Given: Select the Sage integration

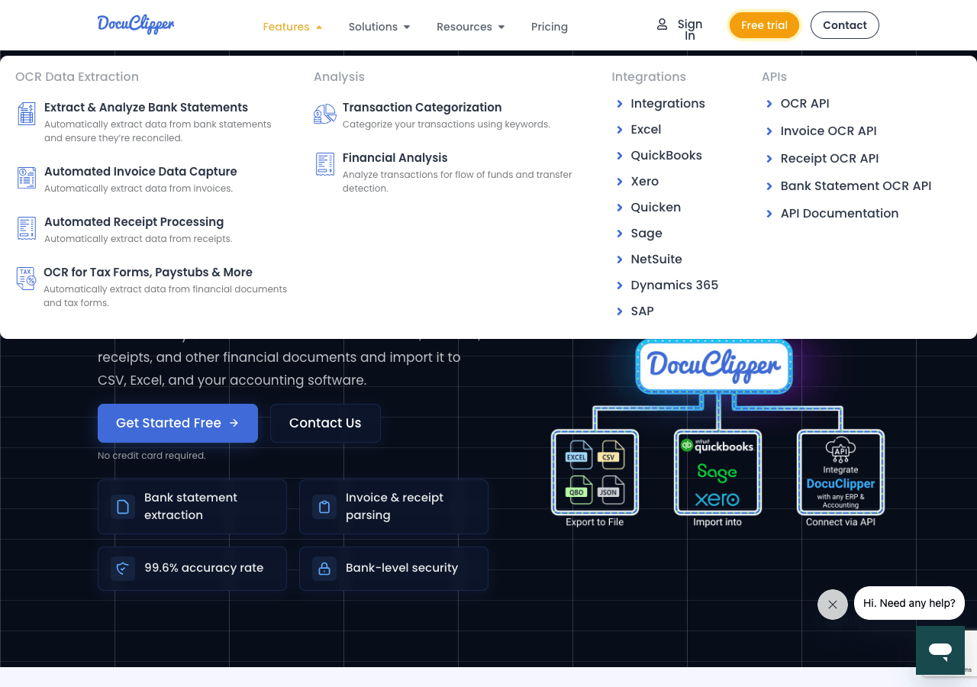Looking at the screenshot, I should click(x=646, y=234).
